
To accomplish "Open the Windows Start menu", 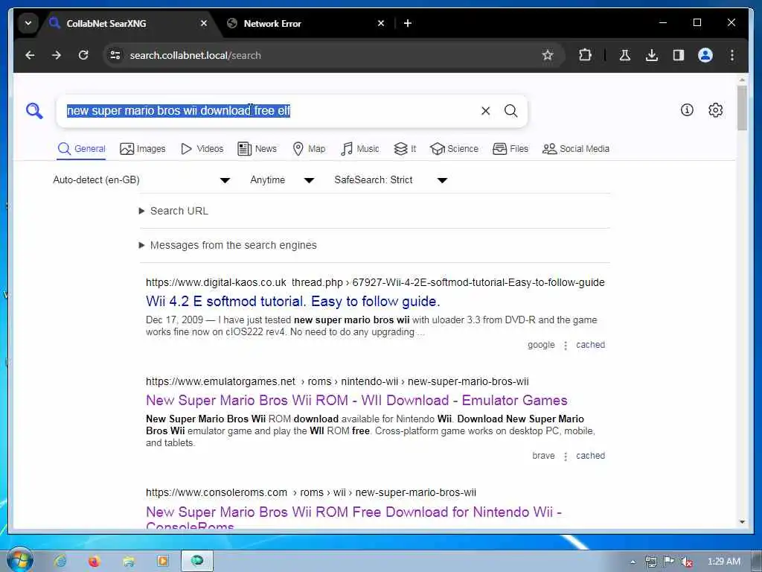I will 20,561.
